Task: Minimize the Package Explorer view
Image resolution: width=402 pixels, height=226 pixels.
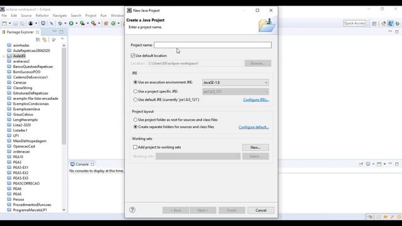Action: point(55,32)
